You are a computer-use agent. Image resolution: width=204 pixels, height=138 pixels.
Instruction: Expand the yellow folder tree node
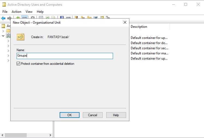point(3,31)
